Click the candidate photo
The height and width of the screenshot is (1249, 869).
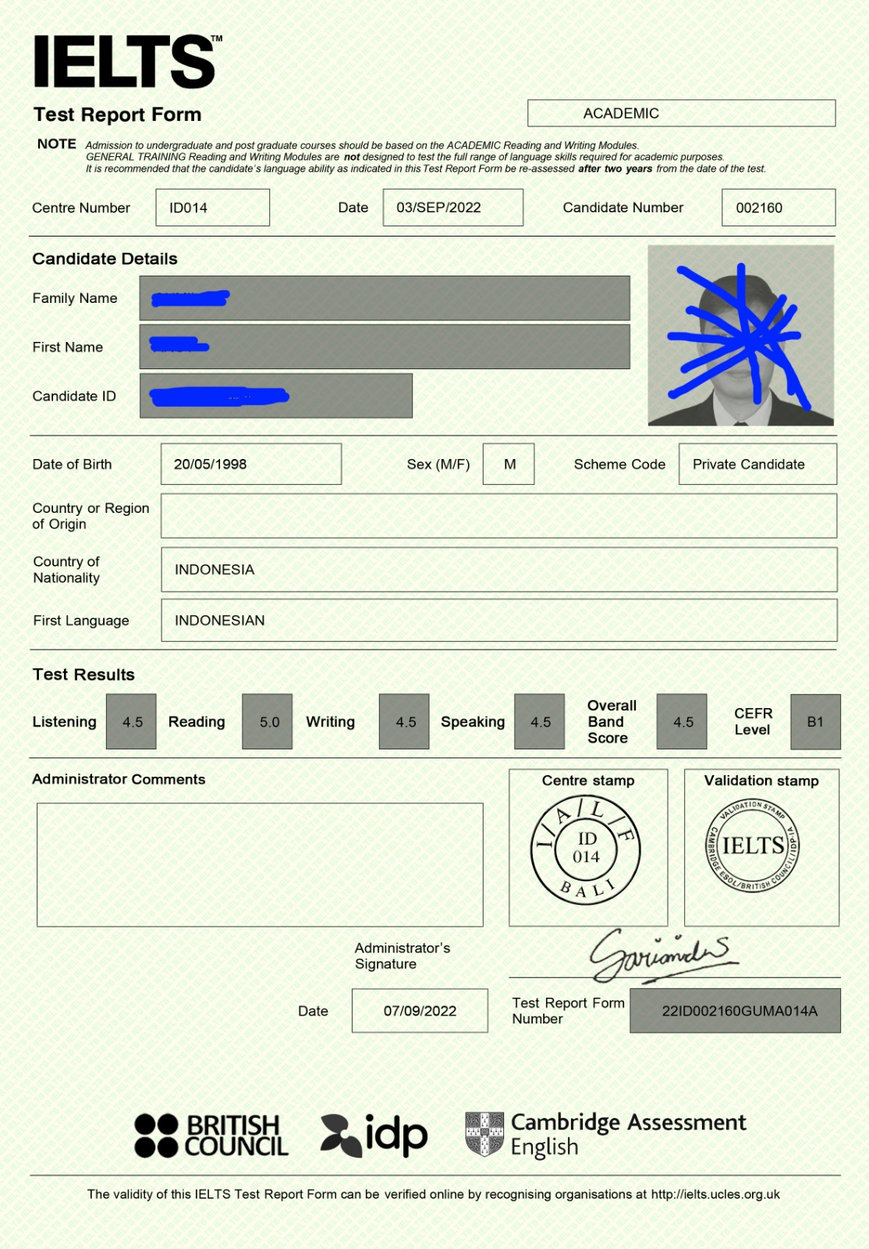tap(740, 335)
